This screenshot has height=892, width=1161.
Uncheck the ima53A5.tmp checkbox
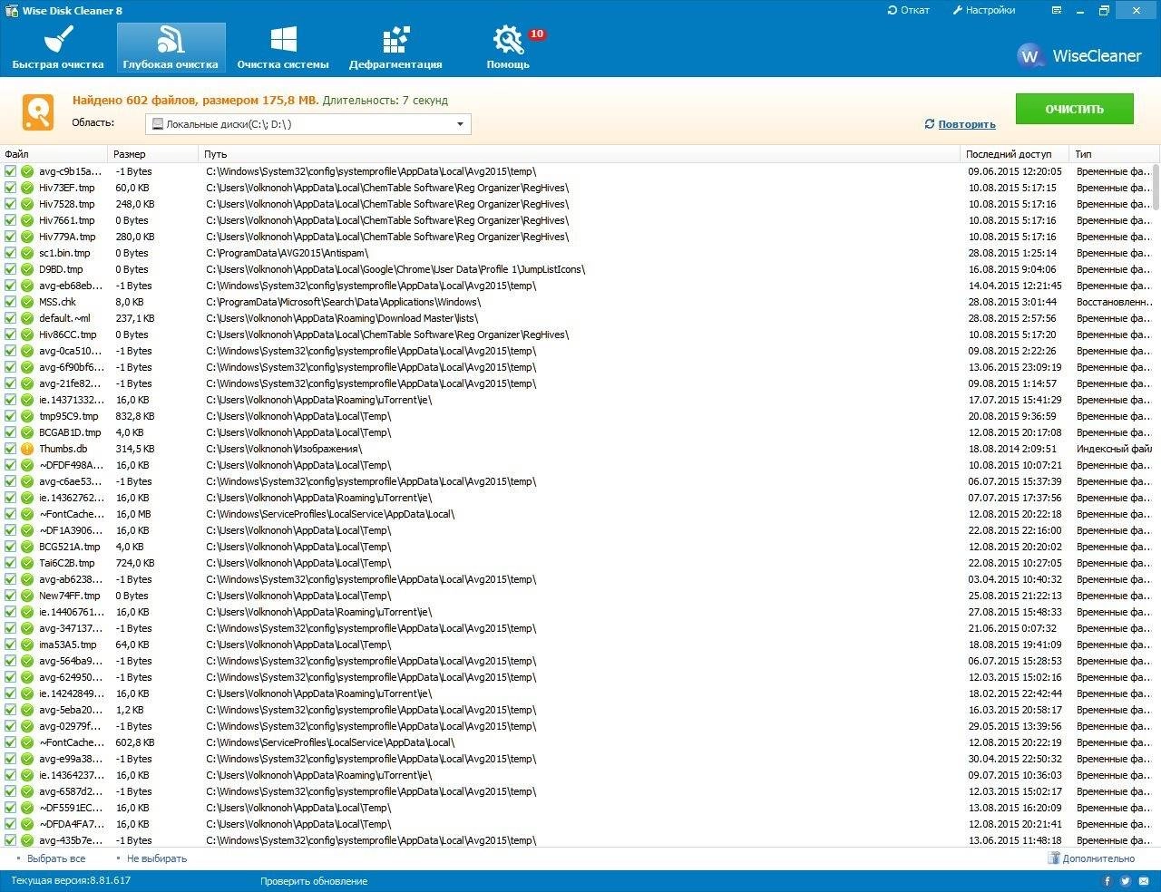[11, 645]
